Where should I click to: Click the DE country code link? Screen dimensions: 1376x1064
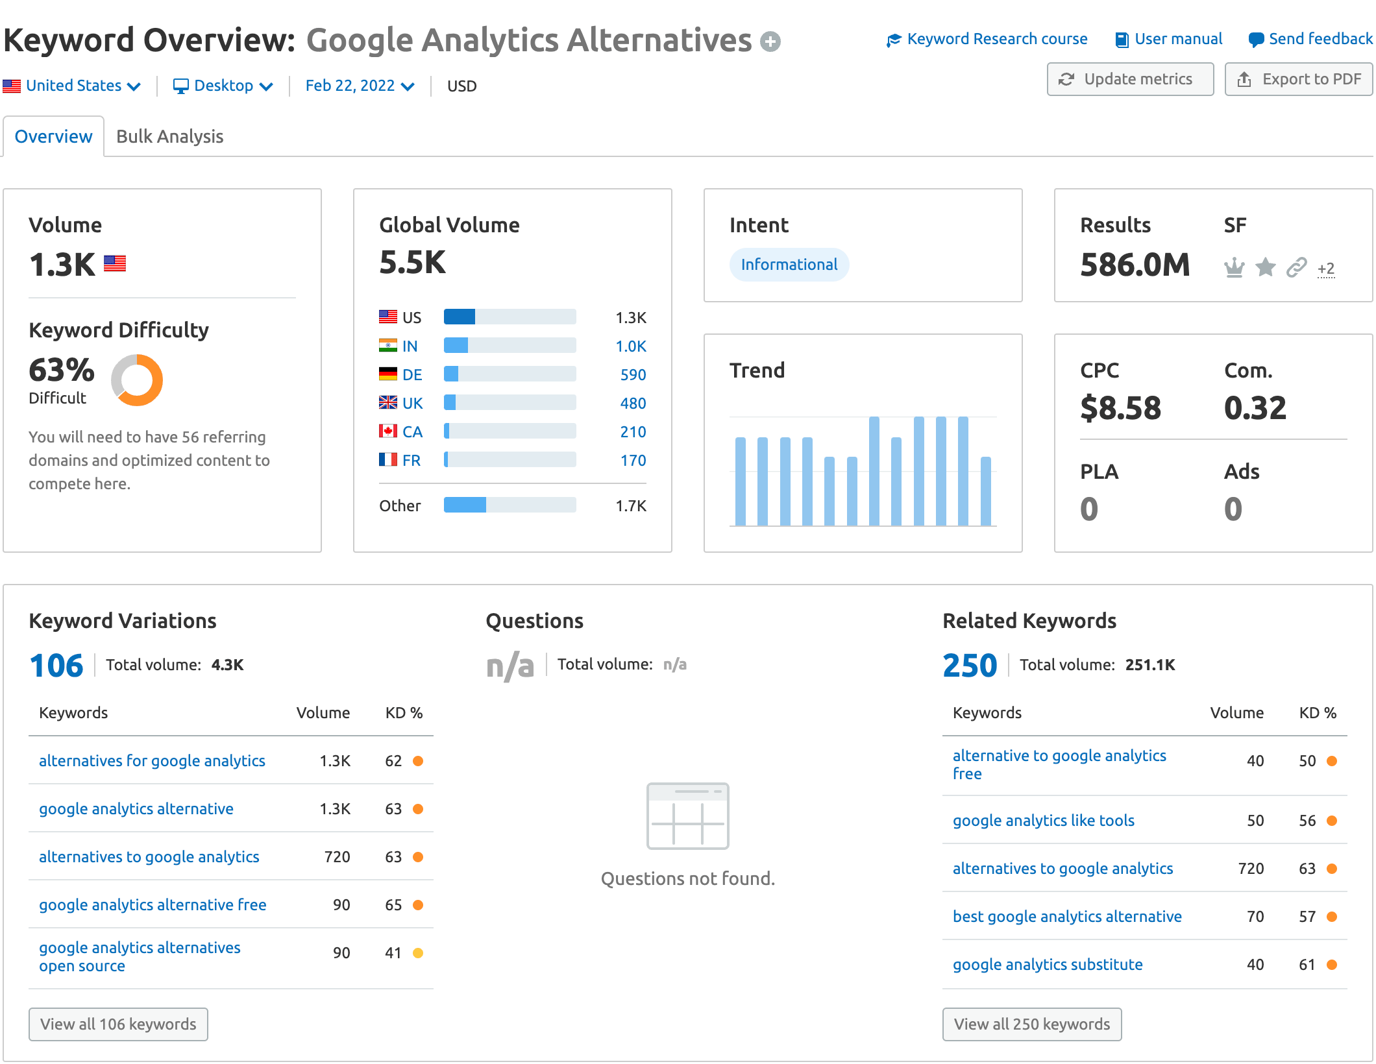412,374
